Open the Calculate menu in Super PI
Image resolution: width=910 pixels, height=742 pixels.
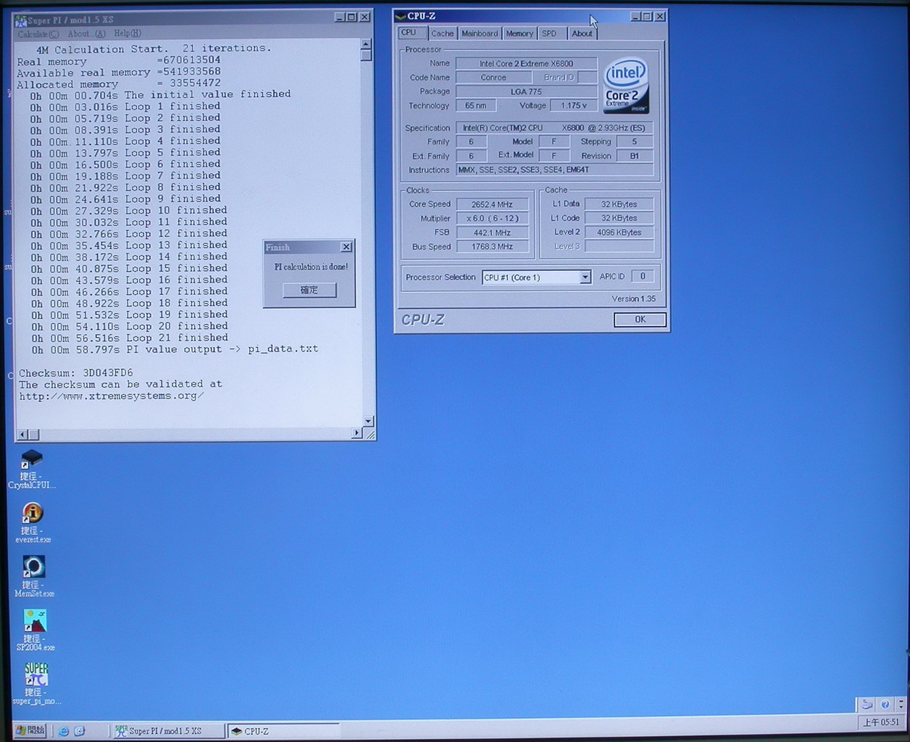point(38,34)
